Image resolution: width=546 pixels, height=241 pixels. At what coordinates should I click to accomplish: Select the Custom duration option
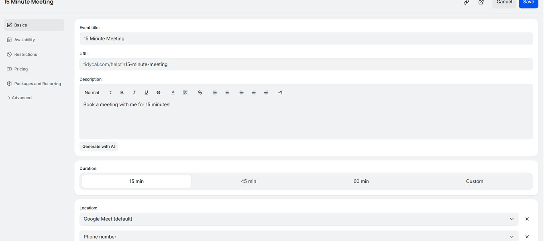475,181
